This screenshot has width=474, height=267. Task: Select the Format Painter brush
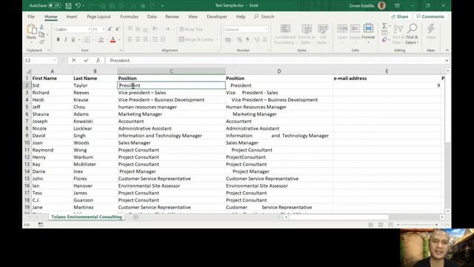(41, 42)
